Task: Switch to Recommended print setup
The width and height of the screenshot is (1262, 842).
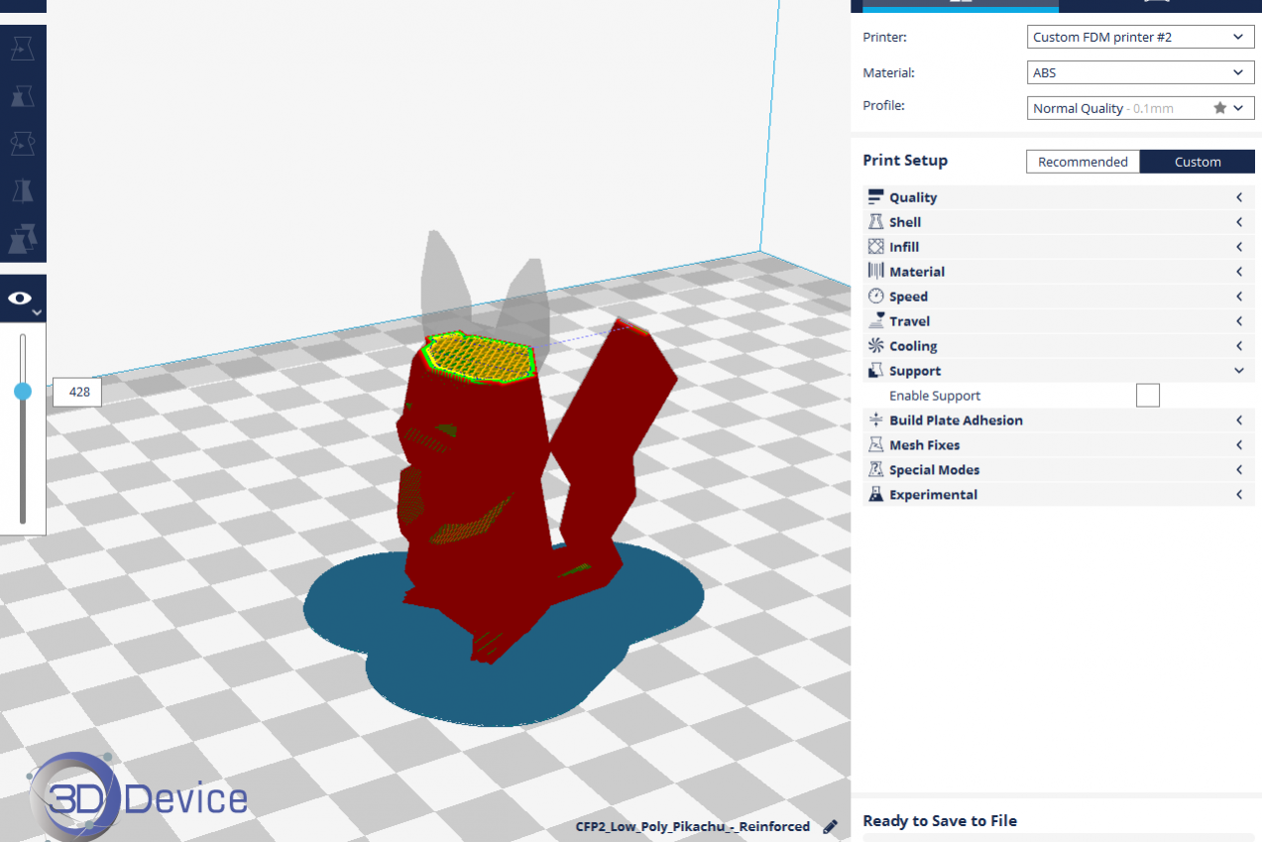Action: [1083, 162]
